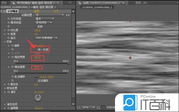Click the always preview icon left of 50 %
This screenshot has height=112, width=179.
(x=79, y=107)
